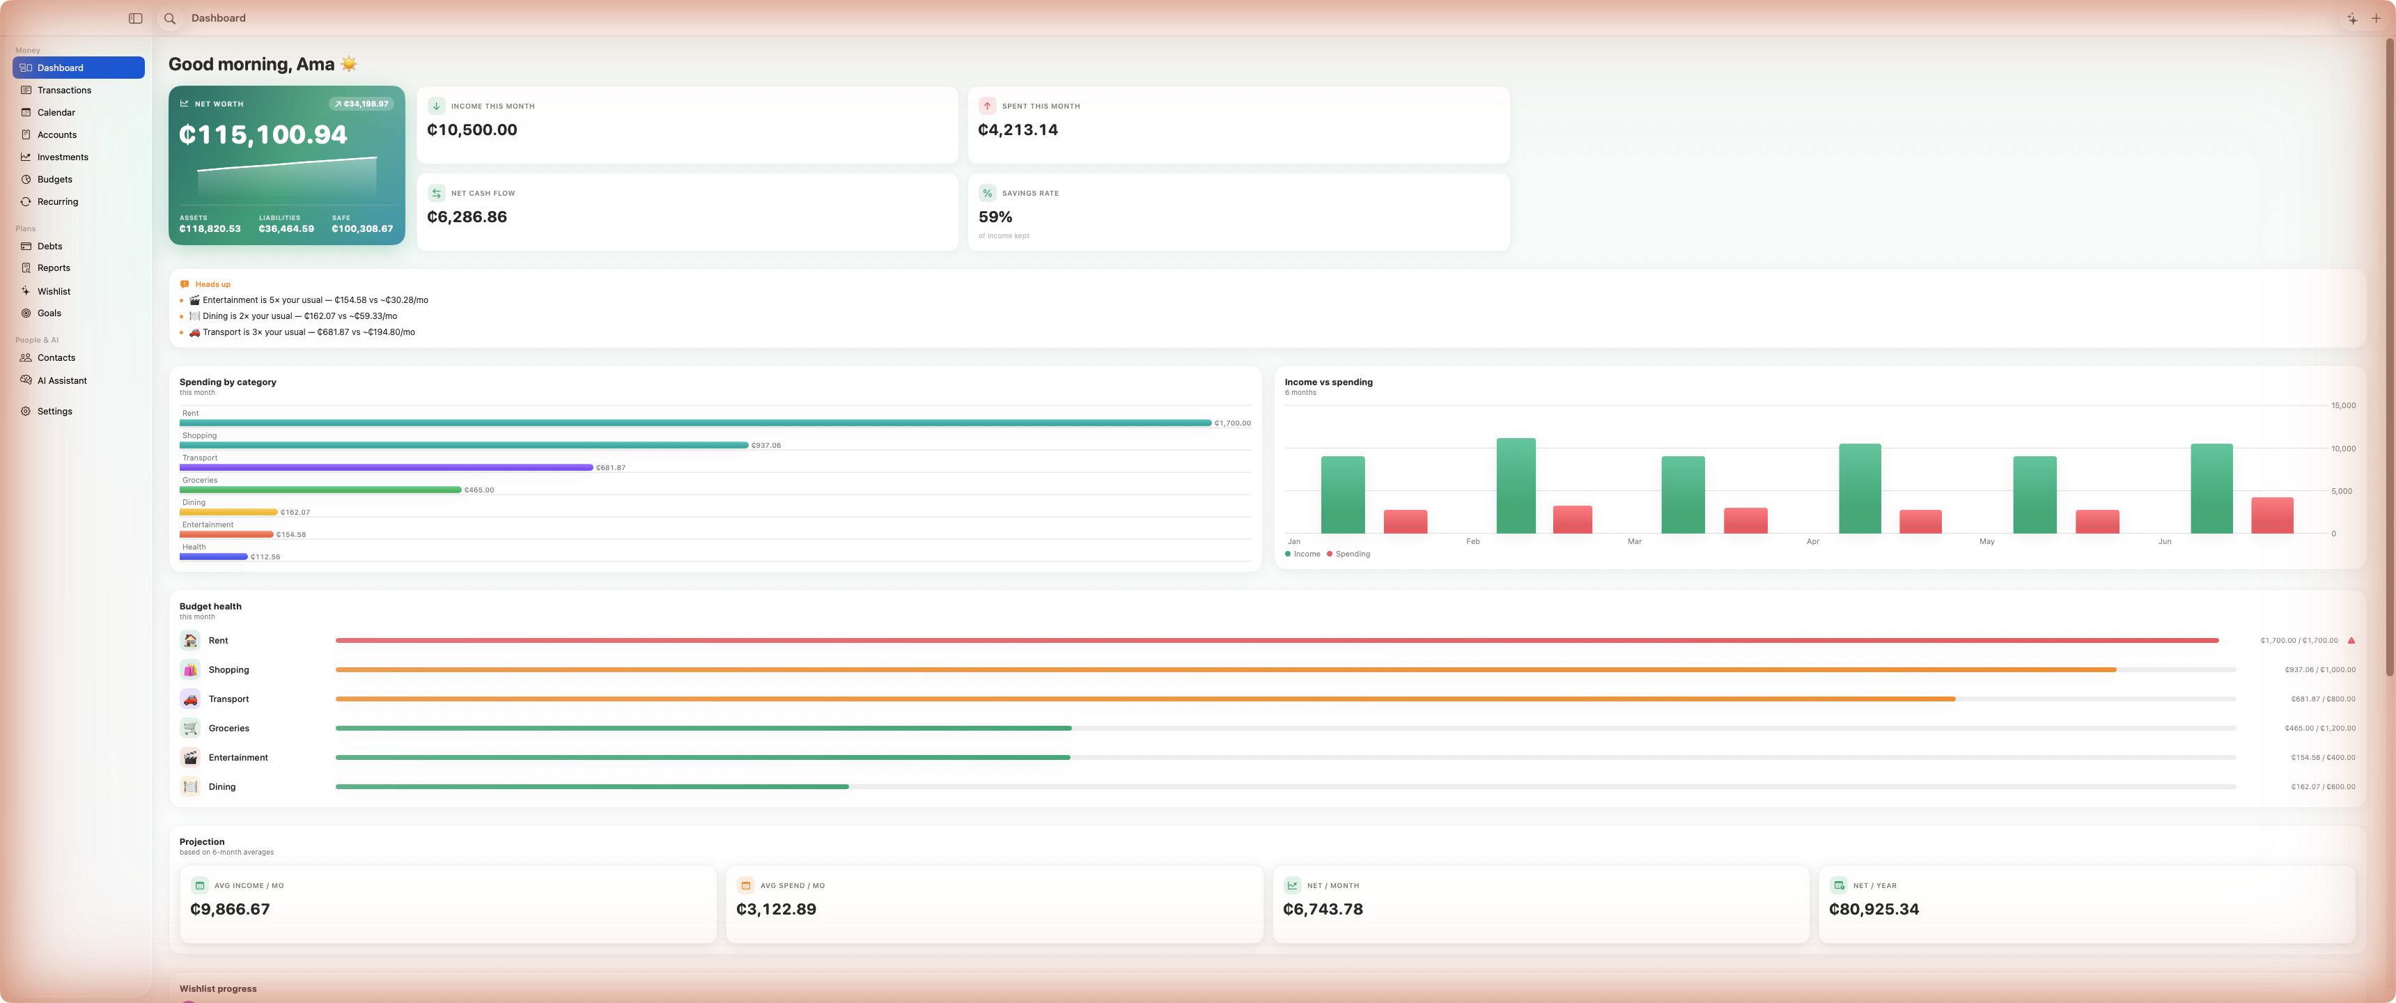
Task: Click the Shopping bag icon in Budget health
Action: click(189, 670)
